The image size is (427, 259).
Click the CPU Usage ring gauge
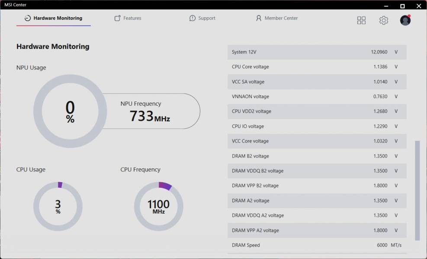pos(58,206)
